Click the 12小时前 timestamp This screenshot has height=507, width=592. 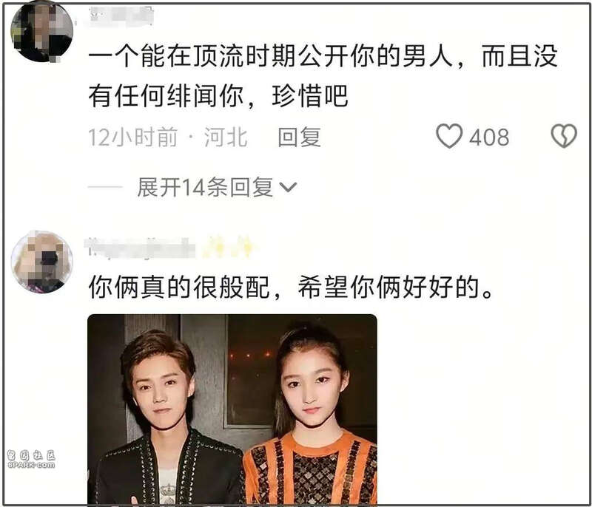pos(133,137)
